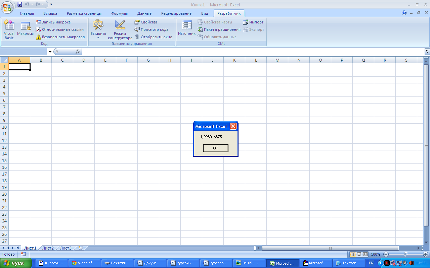
Task: Select column M header
Action: tap(277, 60)
